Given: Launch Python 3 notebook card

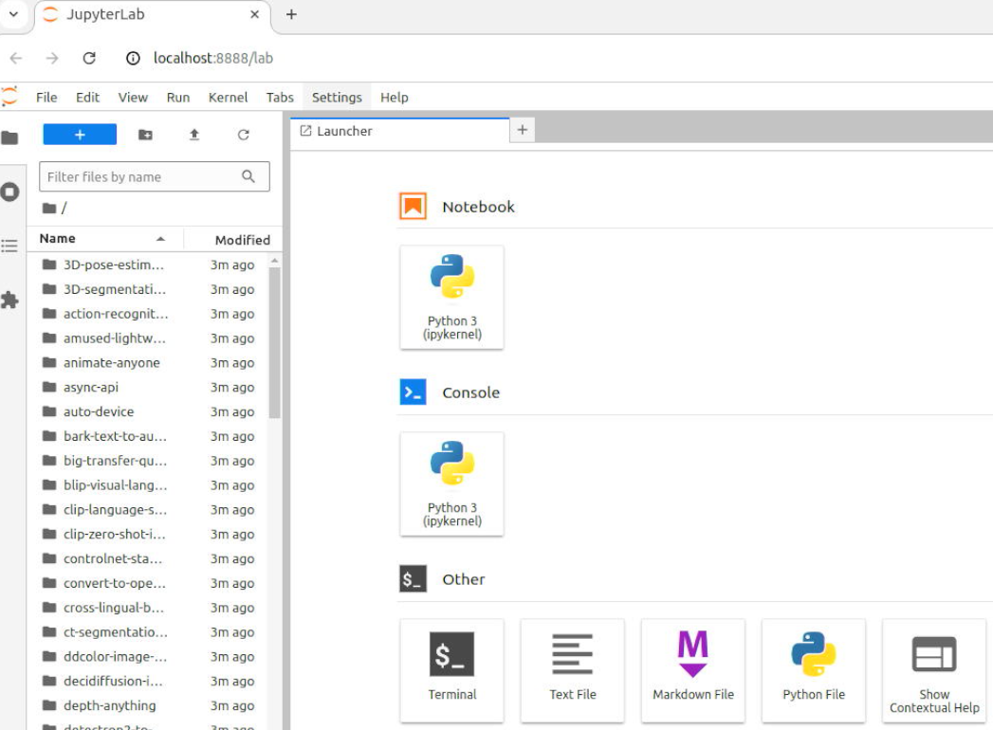Looking at the screenshot, I should (x=452, y=297).
